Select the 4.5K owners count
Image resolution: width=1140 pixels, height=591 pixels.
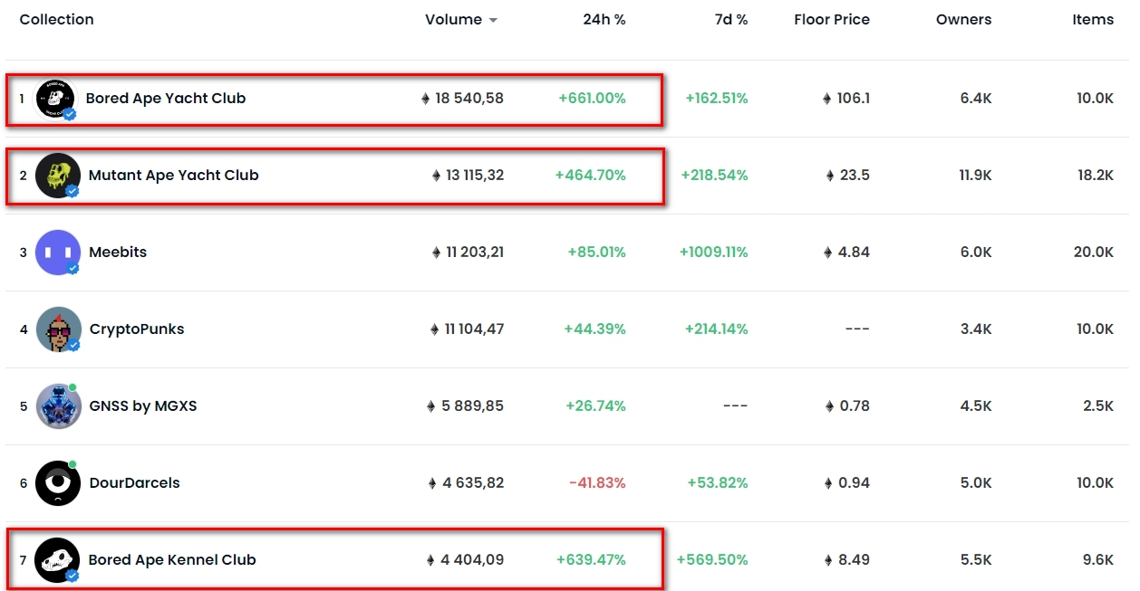[976, 405]
